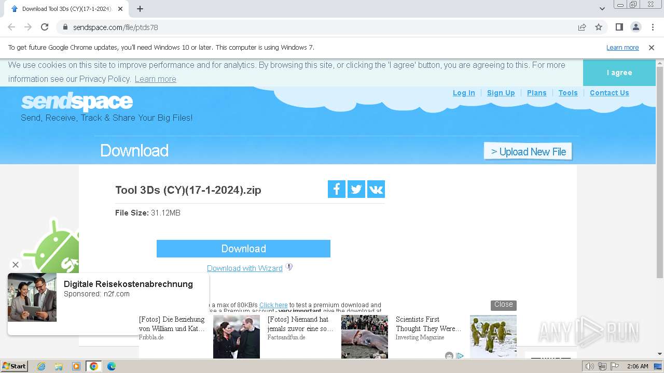This screenshot has height=373, width=664.
Task: Click the Action Center flag icon
Action: [x=615, y=366]
